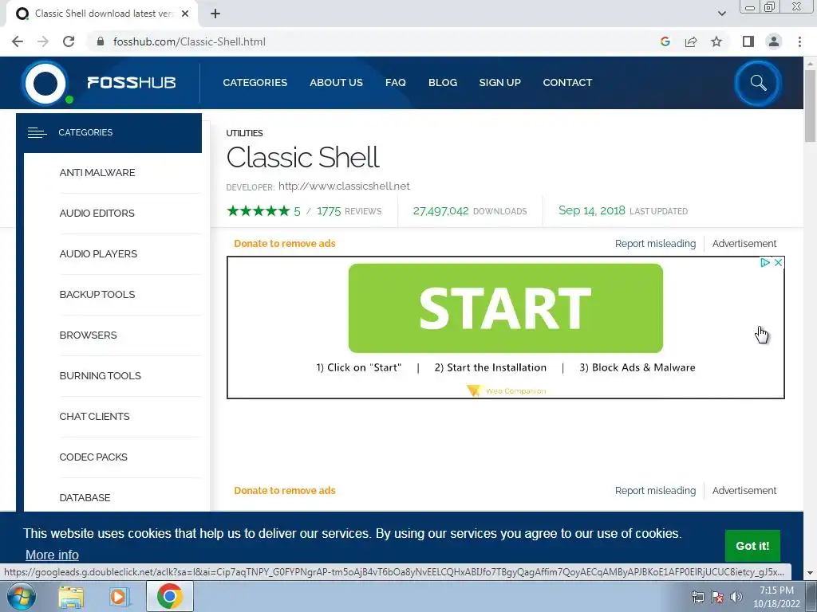Image resolution: width=817 pixels, height=612 pixels.
Task: Click the sidebar categories hamburger icon
Action: (x=37, y=133)
